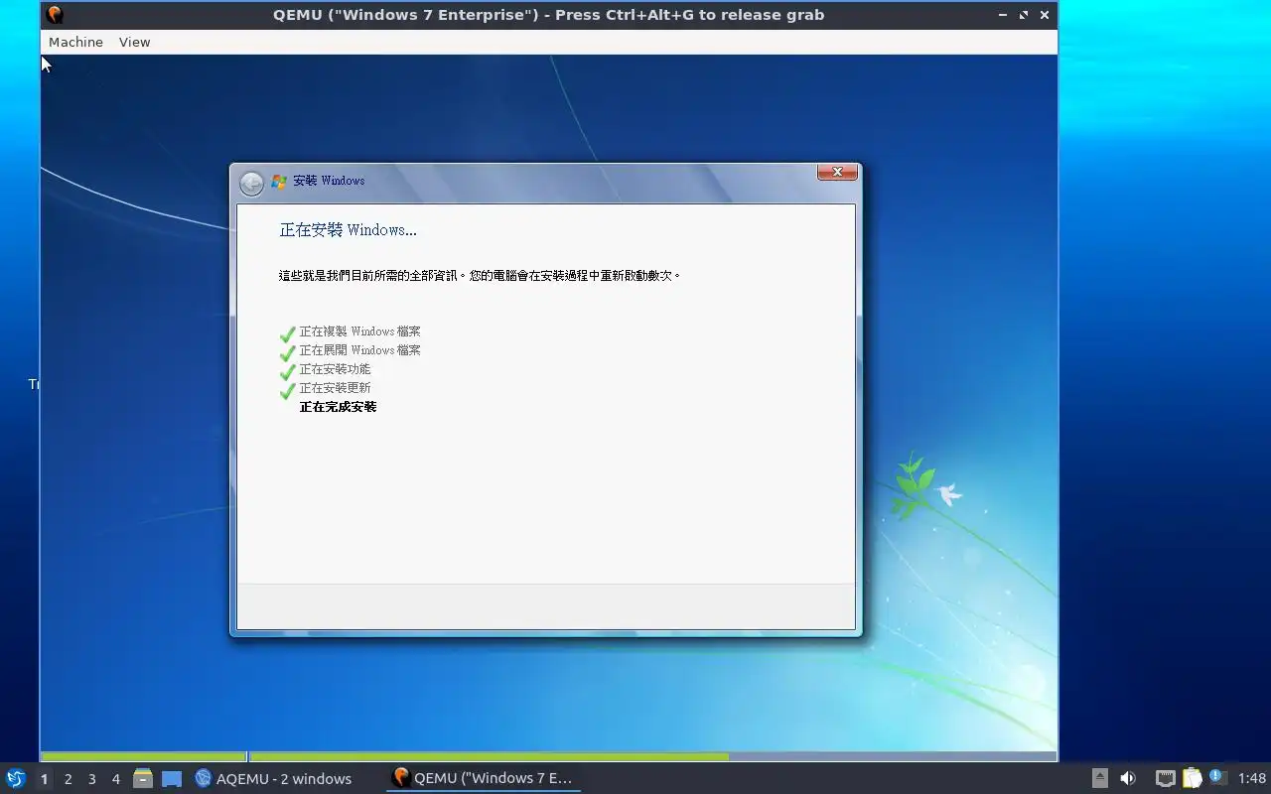This screenshot has width=1271, height=794.
Task: Maximize the QEMU window
Action: [1024, 15]
